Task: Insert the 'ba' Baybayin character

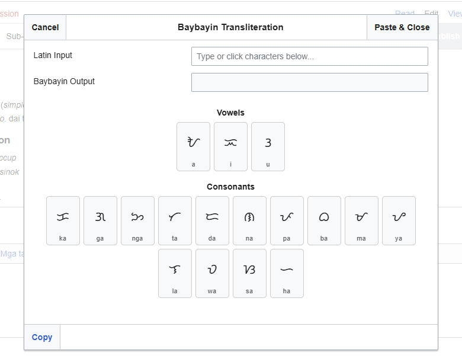Action: pos(324,220)
